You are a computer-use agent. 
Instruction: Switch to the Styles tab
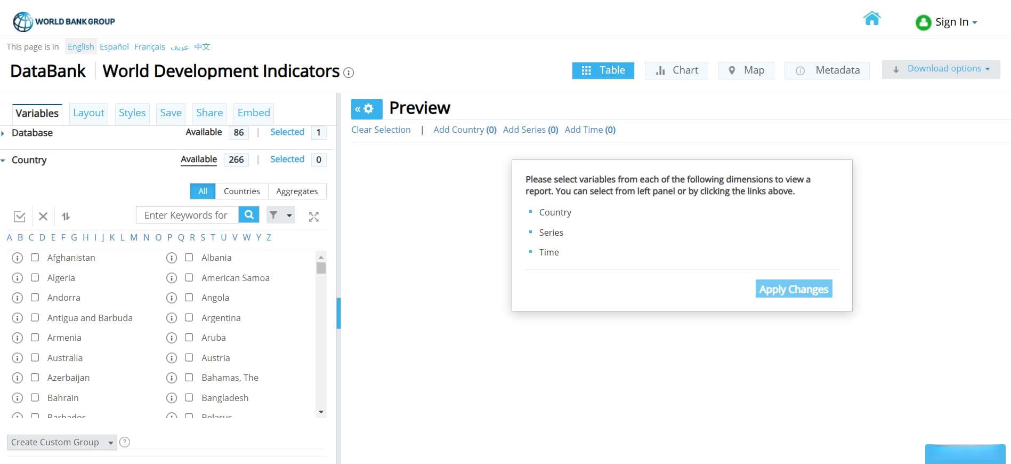[x=132, y=113]
